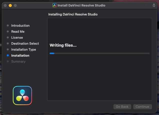Viewport: 159px width, 115px height.
Task: Select the License step
Action: tap(17, 37)
